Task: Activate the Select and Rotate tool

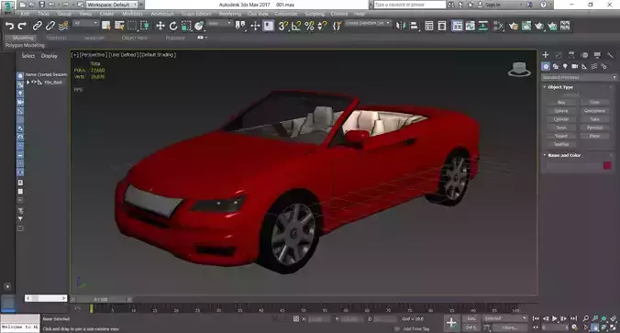Action: click(173, 26)
